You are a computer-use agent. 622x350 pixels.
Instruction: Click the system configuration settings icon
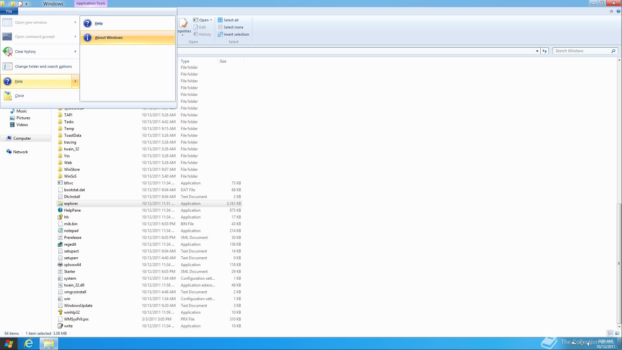point(60,278)
